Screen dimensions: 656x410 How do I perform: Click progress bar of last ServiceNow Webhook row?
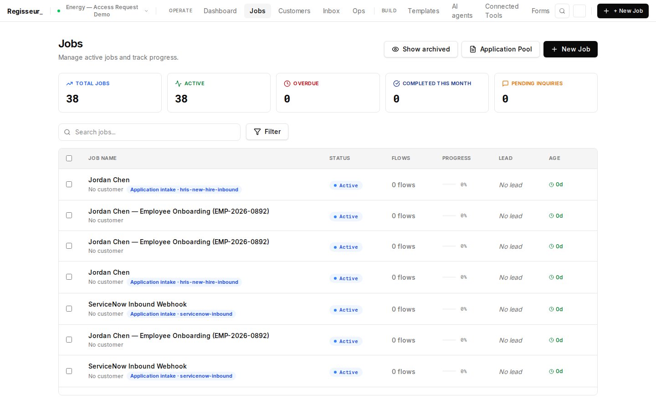[449, 371]
